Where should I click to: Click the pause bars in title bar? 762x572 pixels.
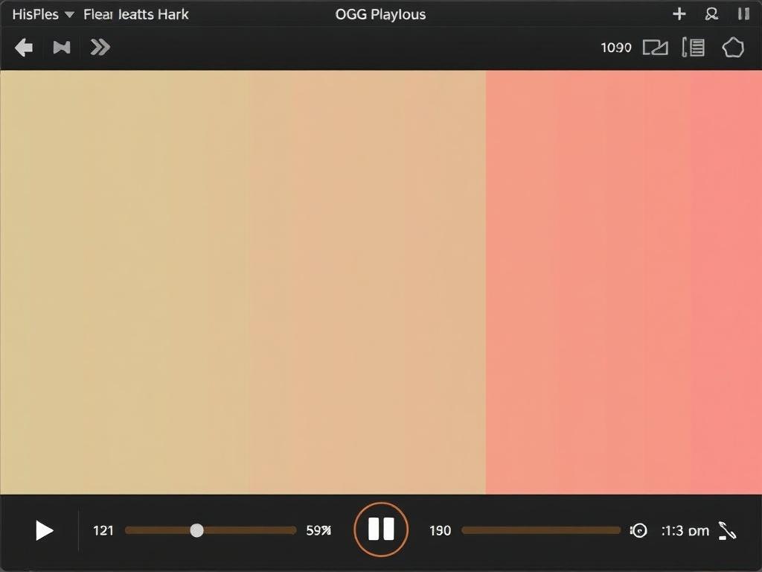(743, 14)
